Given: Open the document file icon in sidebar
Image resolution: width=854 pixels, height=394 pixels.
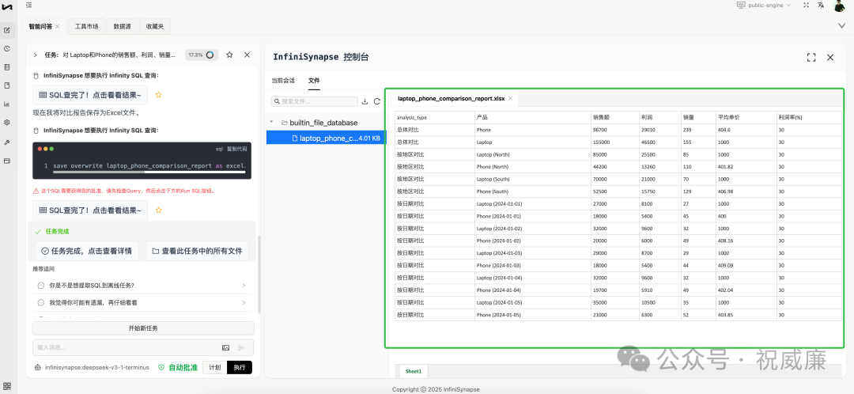Looking at the screenshot, I should coord(7,85).
